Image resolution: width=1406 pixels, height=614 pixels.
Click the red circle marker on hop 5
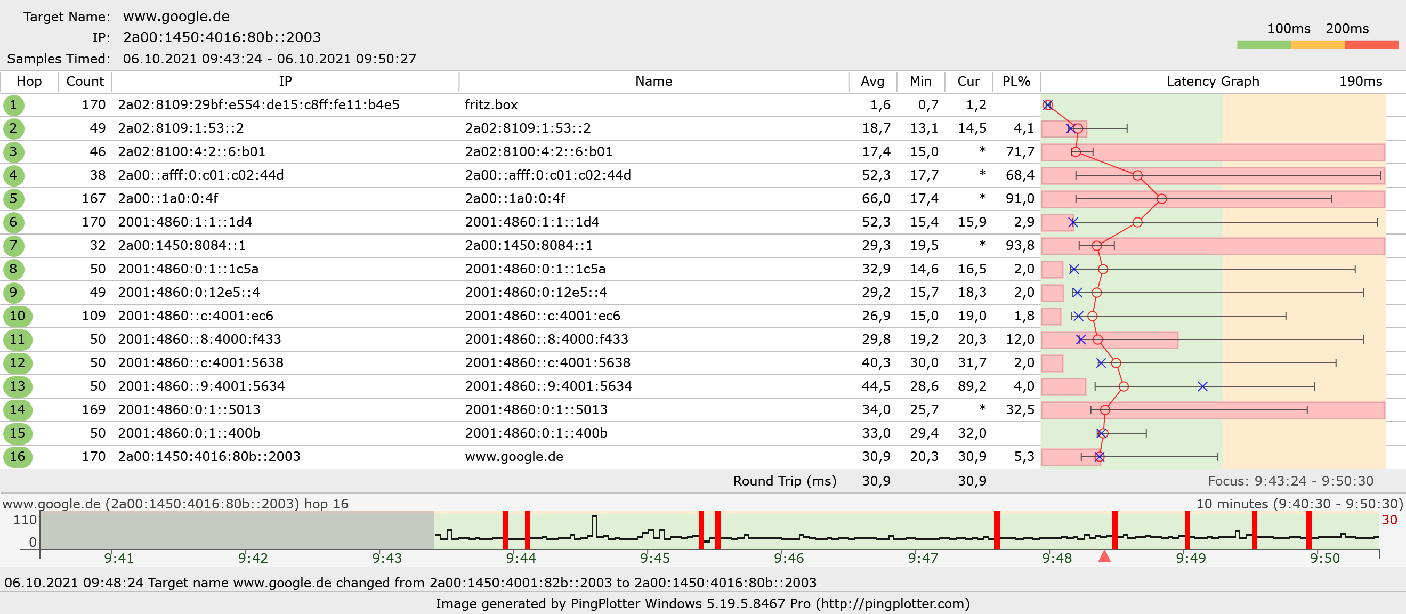1161,199
